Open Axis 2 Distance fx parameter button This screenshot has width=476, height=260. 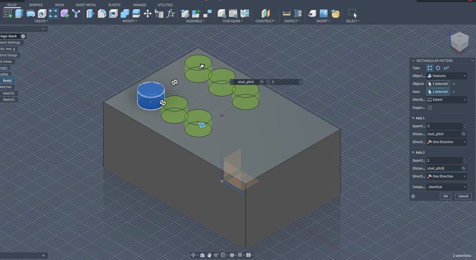coord(463,168)
